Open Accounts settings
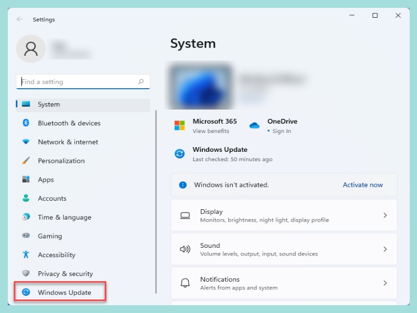 point(52,198)
